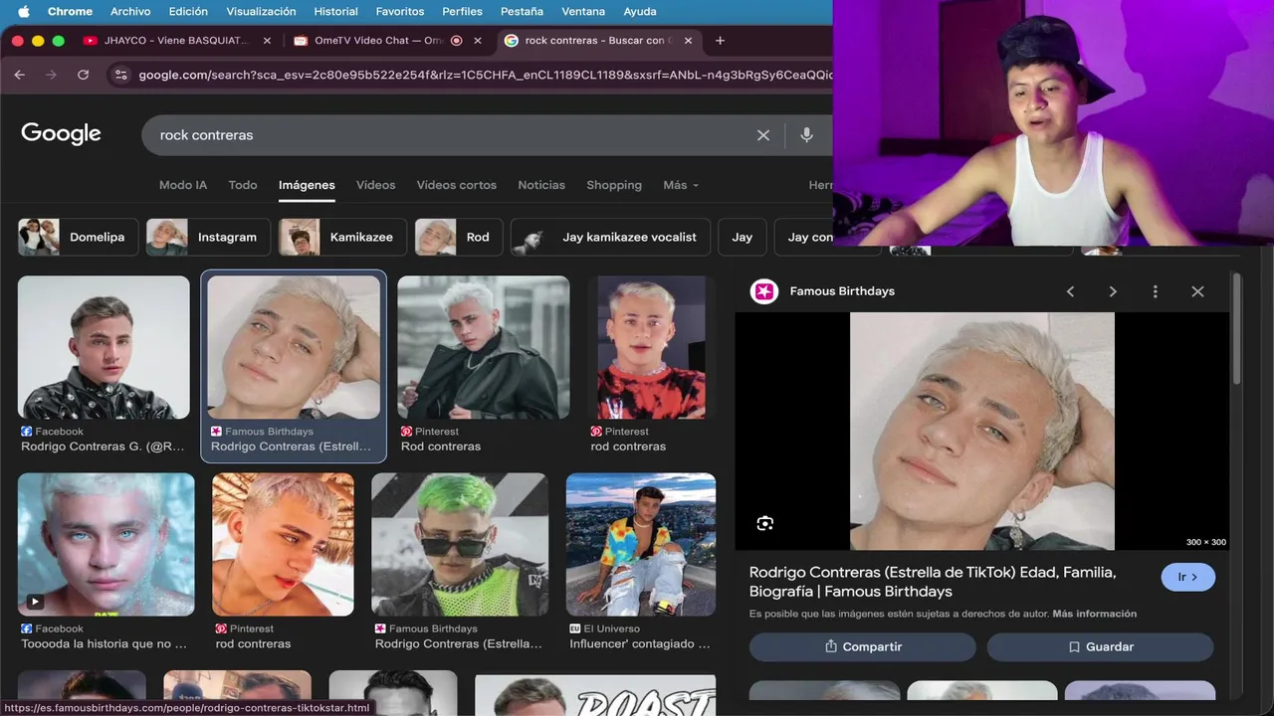Switch to Noticias results
The image size is (1274, 716).
click(x=541, y=185)
